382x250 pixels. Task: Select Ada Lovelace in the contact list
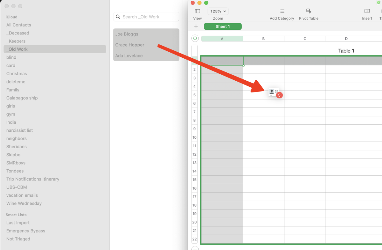pyautogui.click(x=129, y=56)
